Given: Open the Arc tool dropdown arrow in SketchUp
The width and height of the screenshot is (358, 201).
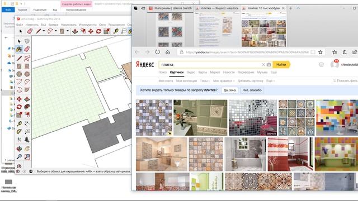Looking at the screenshot, I should point(55,31).
